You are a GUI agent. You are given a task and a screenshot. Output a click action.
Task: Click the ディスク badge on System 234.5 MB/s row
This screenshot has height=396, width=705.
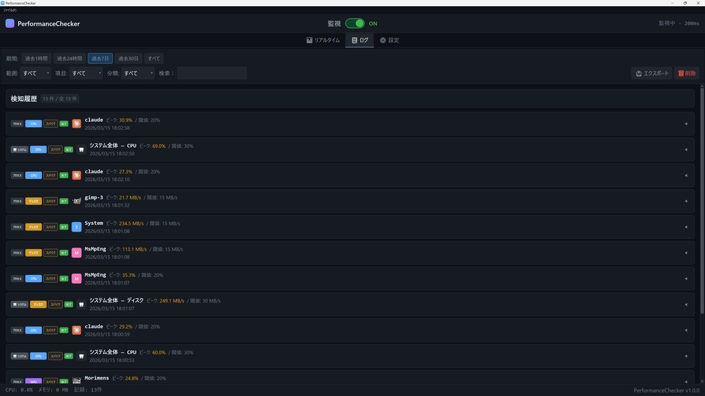[33, 227]
